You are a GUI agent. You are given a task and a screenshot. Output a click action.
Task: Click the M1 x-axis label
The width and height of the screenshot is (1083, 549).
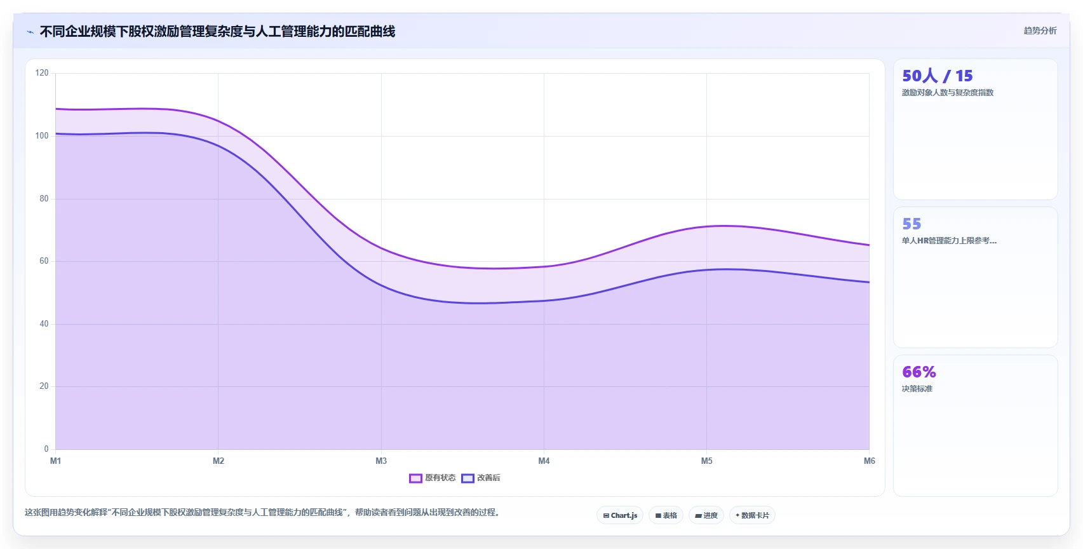(x=55, y=461)
